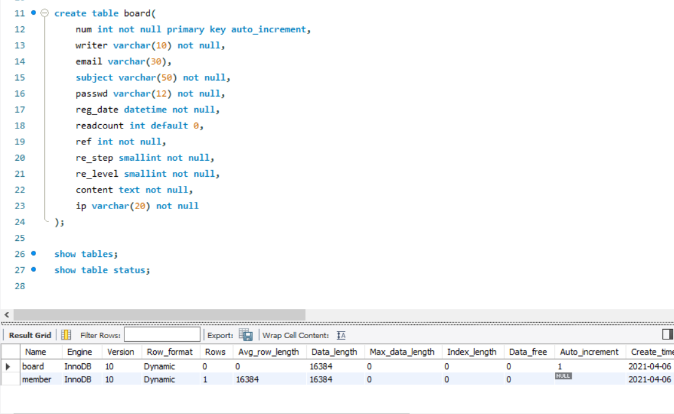Image resolution: width=674 pixels, height=414 pixels.
Task: Toggle the side panel icon right of the result toolbar
Action: coord(667,335)
